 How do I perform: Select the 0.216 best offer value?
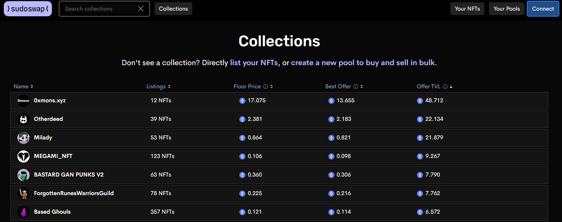tap(344, 194)
